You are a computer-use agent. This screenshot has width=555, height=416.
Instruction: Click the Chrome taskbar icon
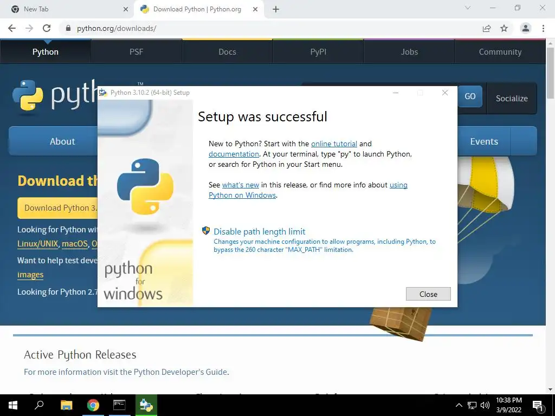click(93, 405)
